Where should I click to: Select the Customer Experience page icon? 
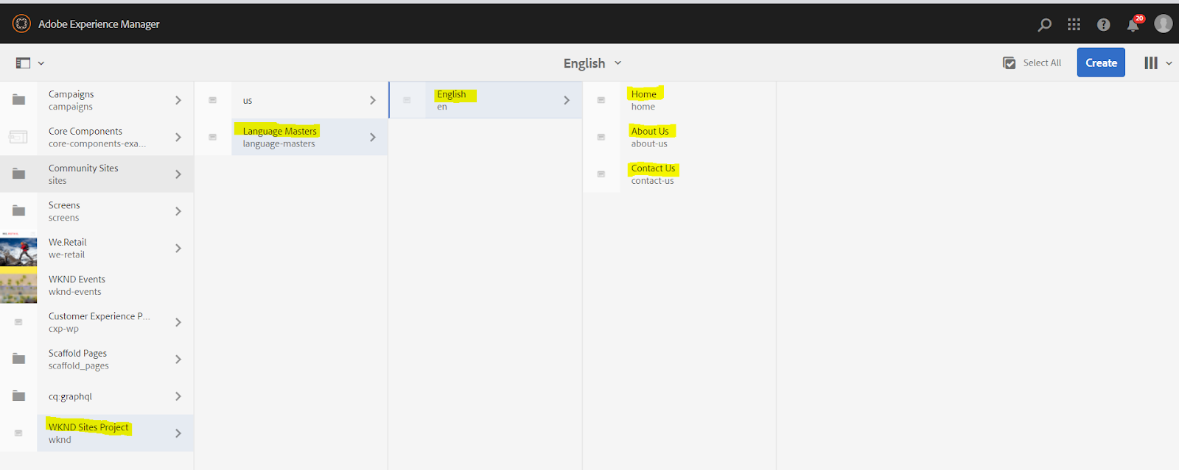18,322
